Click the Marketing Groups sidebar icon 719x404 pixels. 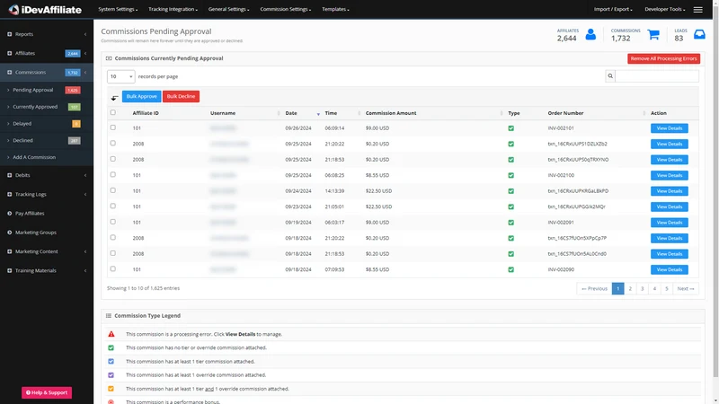(9, 233)
